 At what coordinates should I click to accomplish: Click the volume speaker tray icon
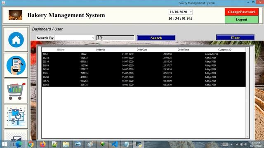click(246, 144)
